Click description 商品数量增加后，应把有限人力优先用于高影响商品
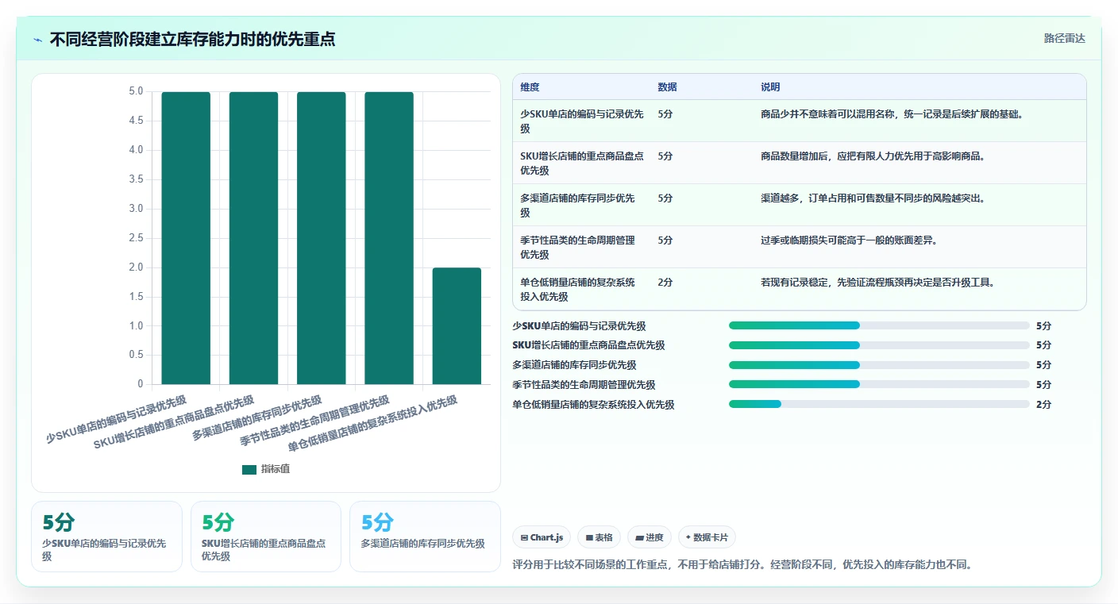This screenshot has width=1118, height=604. pos(873,156)
